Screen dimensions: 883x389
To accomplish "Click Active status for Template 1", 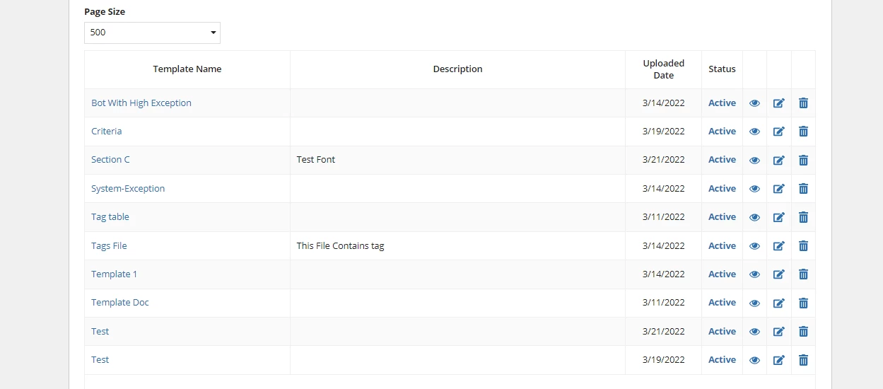I will (x=722, y=274).
